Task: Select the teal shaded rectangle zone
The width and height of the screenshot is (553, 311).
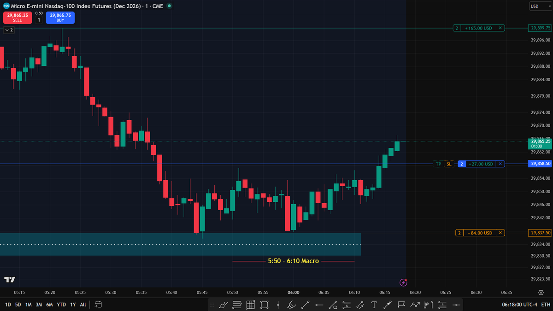Action: coord(180,244)
